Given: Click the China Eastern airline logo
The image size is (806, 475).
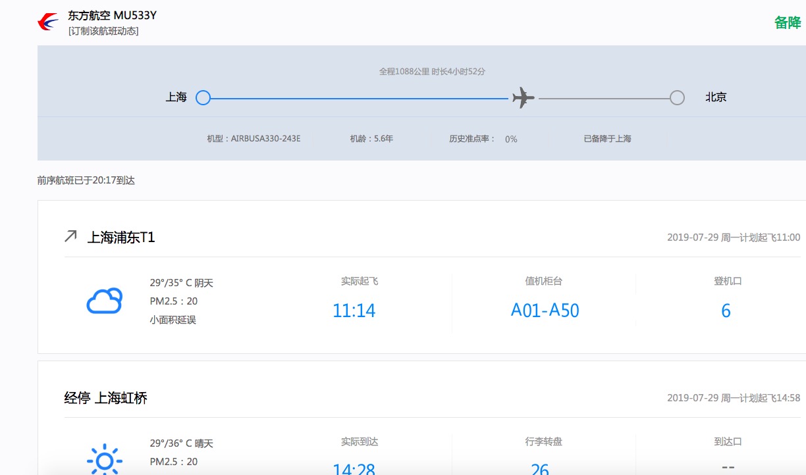Looking at the screenshot, I should (x=48, y=22).
